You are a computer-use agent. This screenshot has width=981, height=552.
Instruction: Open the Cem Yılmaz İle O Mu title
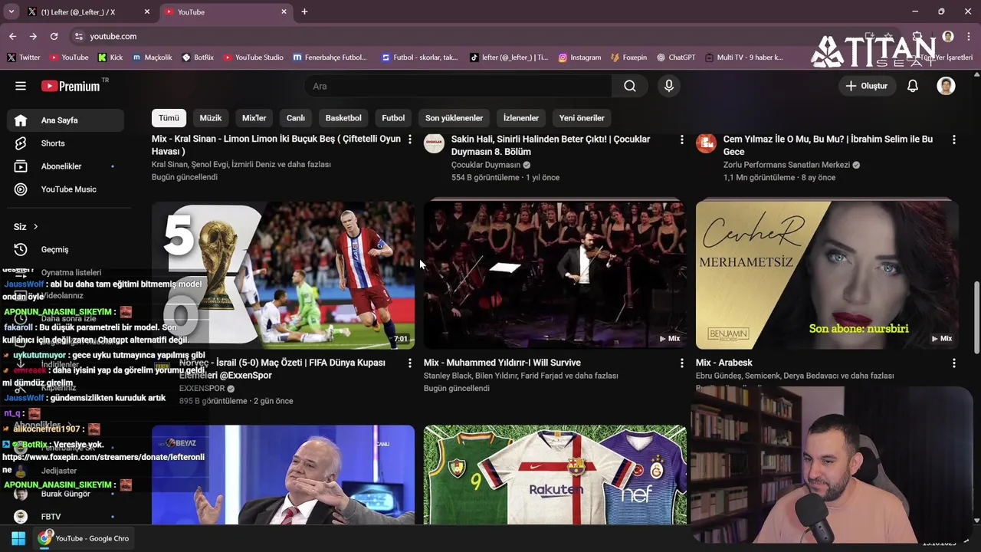click(x=828, y=145)
